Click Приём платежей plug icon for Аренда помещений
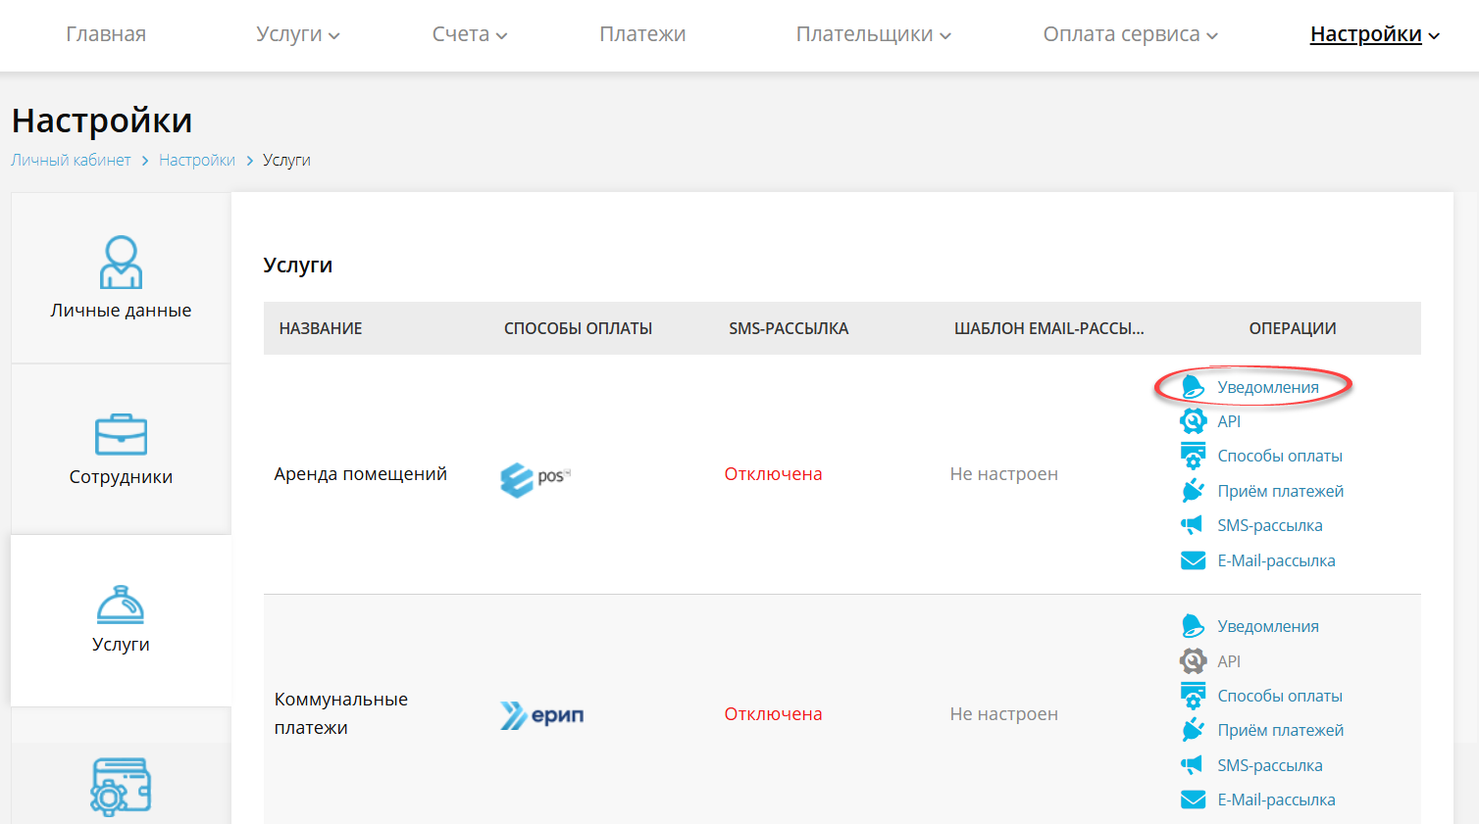 tap(1193, 491)
